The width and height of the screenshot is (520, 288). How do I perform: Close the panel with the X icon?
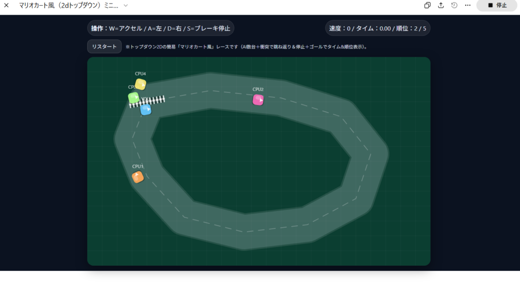7,5
